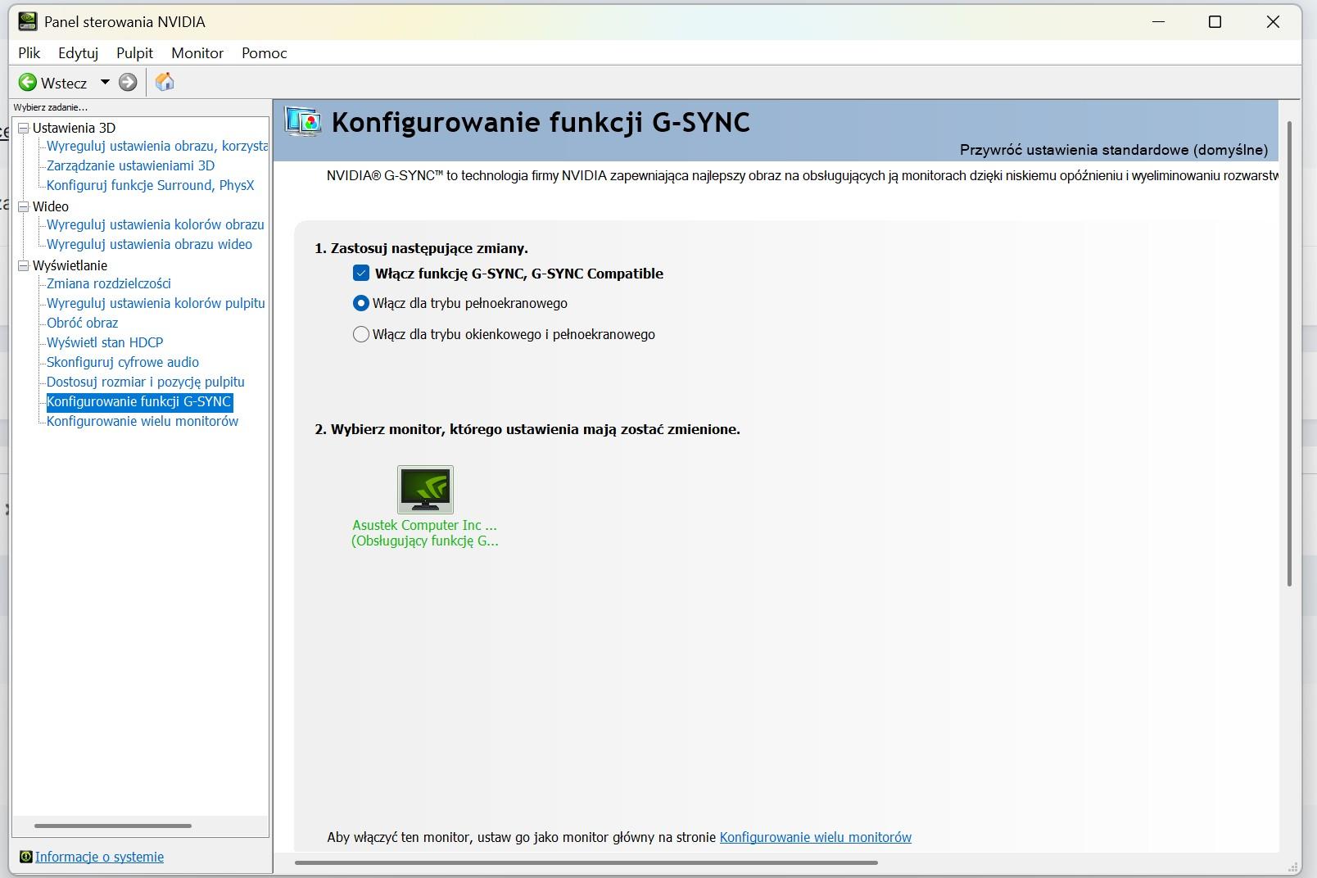Click the G-SYNC page header icon
This screenshot has width=1317, height=878.
click(303, 122)
